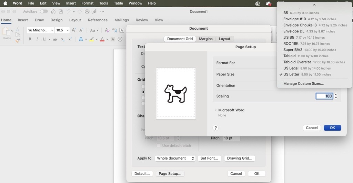Choose Tabloid Oversize paper size
353x183 pixels.
coord(314,62)
